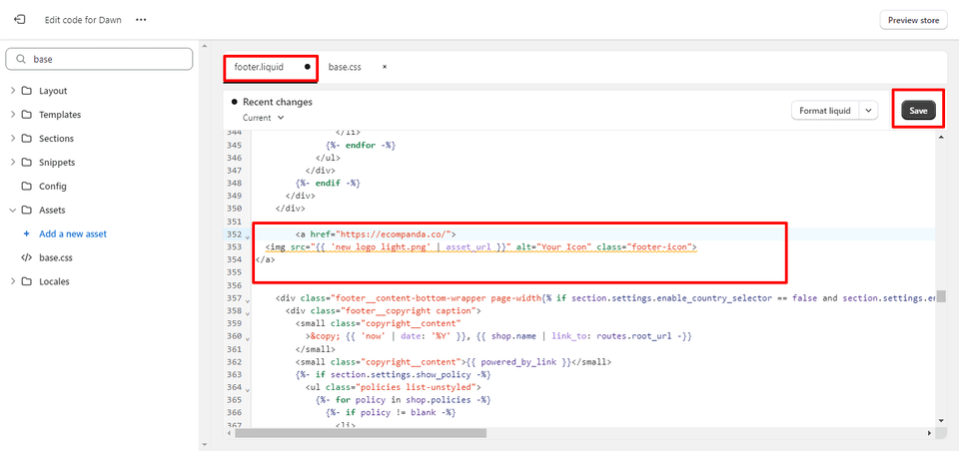The width and height of the screenshot is (959, 451).
Task: Click the magnifier icon in the search box
Action: pyautogui.click(x=21, y=59)
